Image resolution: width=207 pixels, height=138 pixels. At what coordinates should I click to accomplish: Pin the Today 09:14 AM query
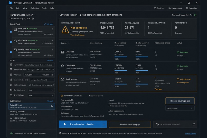52,106
